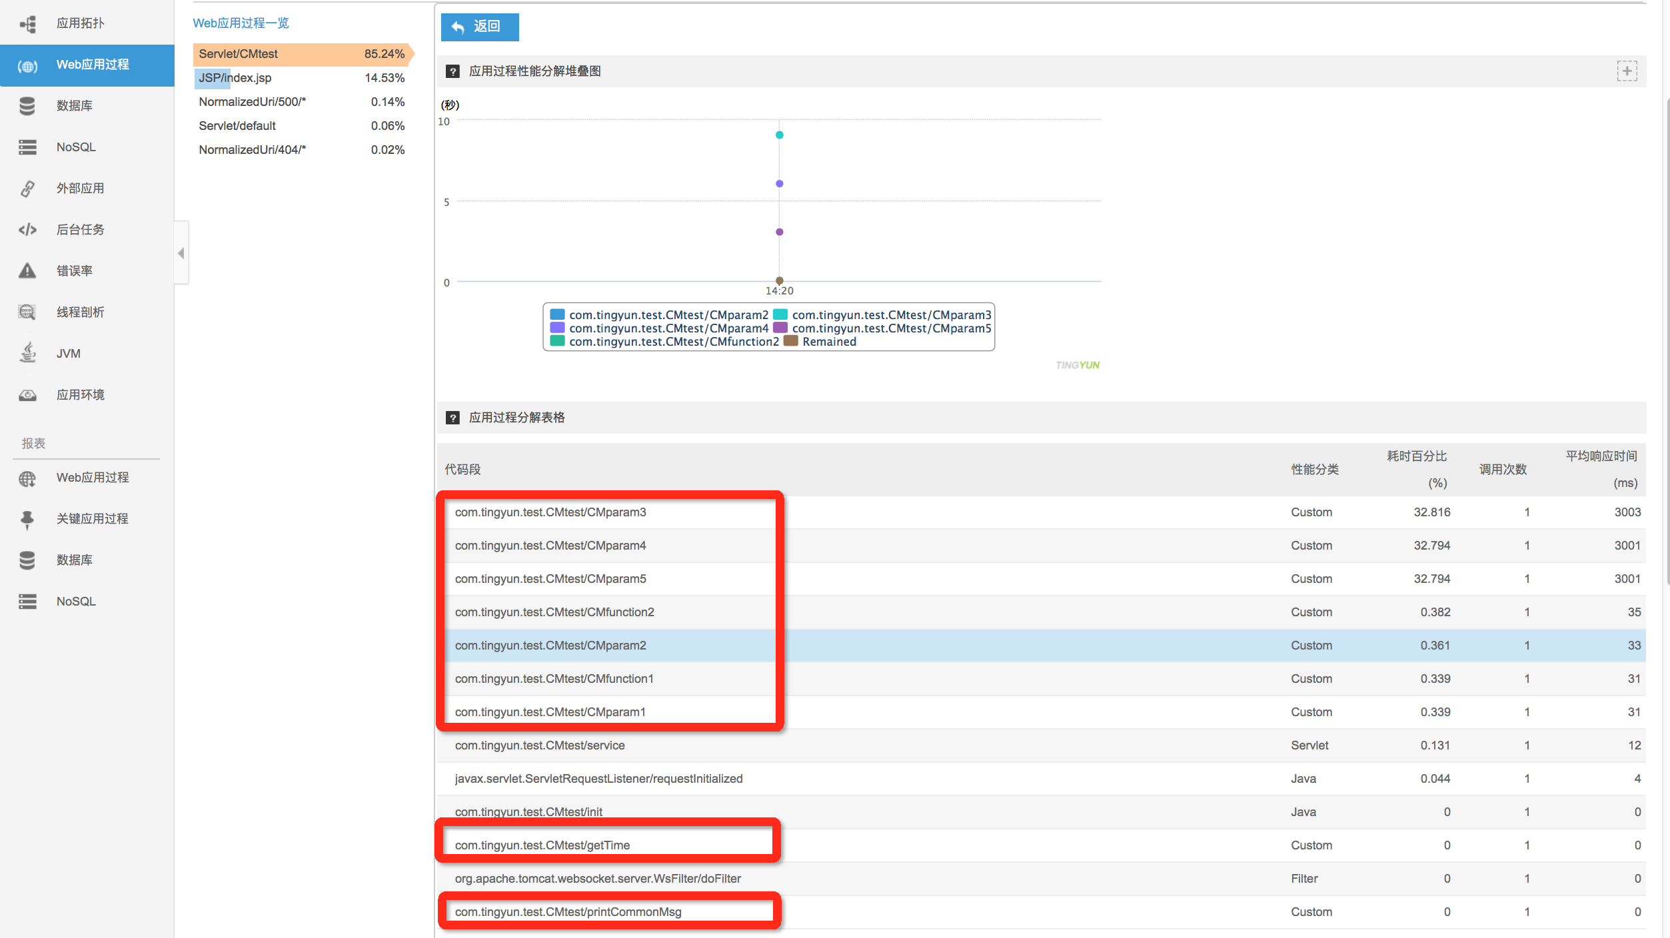
Task: Open Web应用过程一览 link
Action: 241,23
